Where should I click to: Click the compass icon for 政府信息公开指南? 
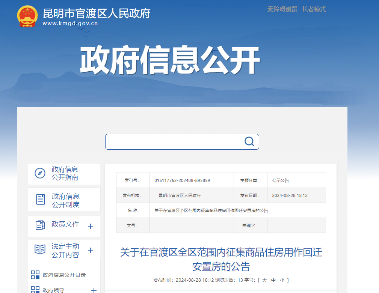40,173
